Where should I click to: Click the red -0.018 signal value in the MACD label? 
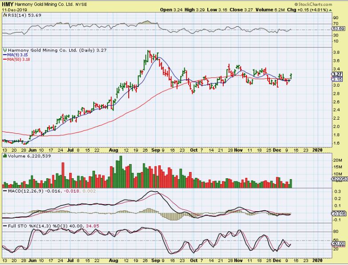tap(71, 191)
